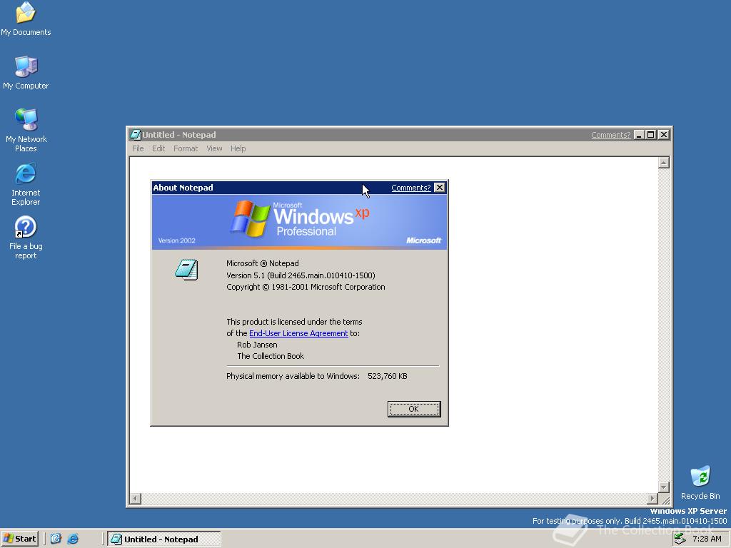Click the Notepad icon in the About dialog
The width and height of the screenshot is (731, 548).
pos(186,270)
